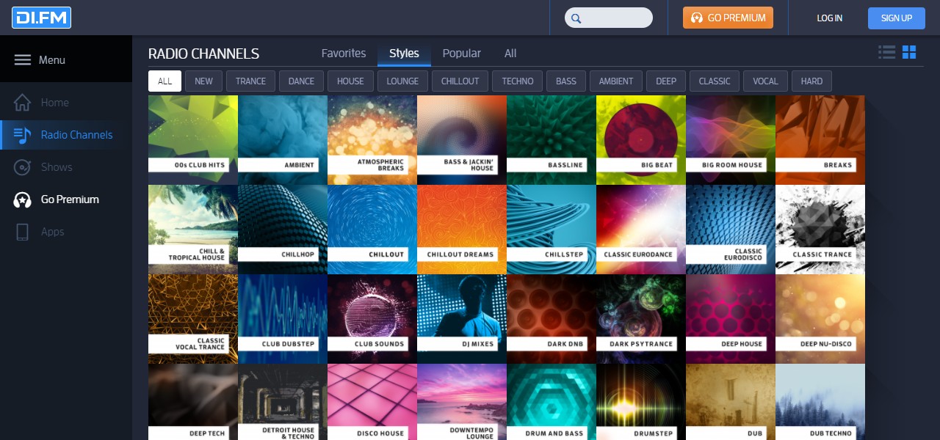
Task: Click the Radio Channels music list icon
Action: click(23, 135)
